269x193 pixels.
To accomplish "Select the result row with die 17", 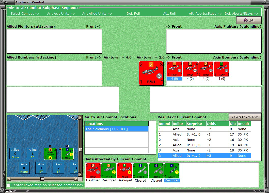I will (205, 134).
